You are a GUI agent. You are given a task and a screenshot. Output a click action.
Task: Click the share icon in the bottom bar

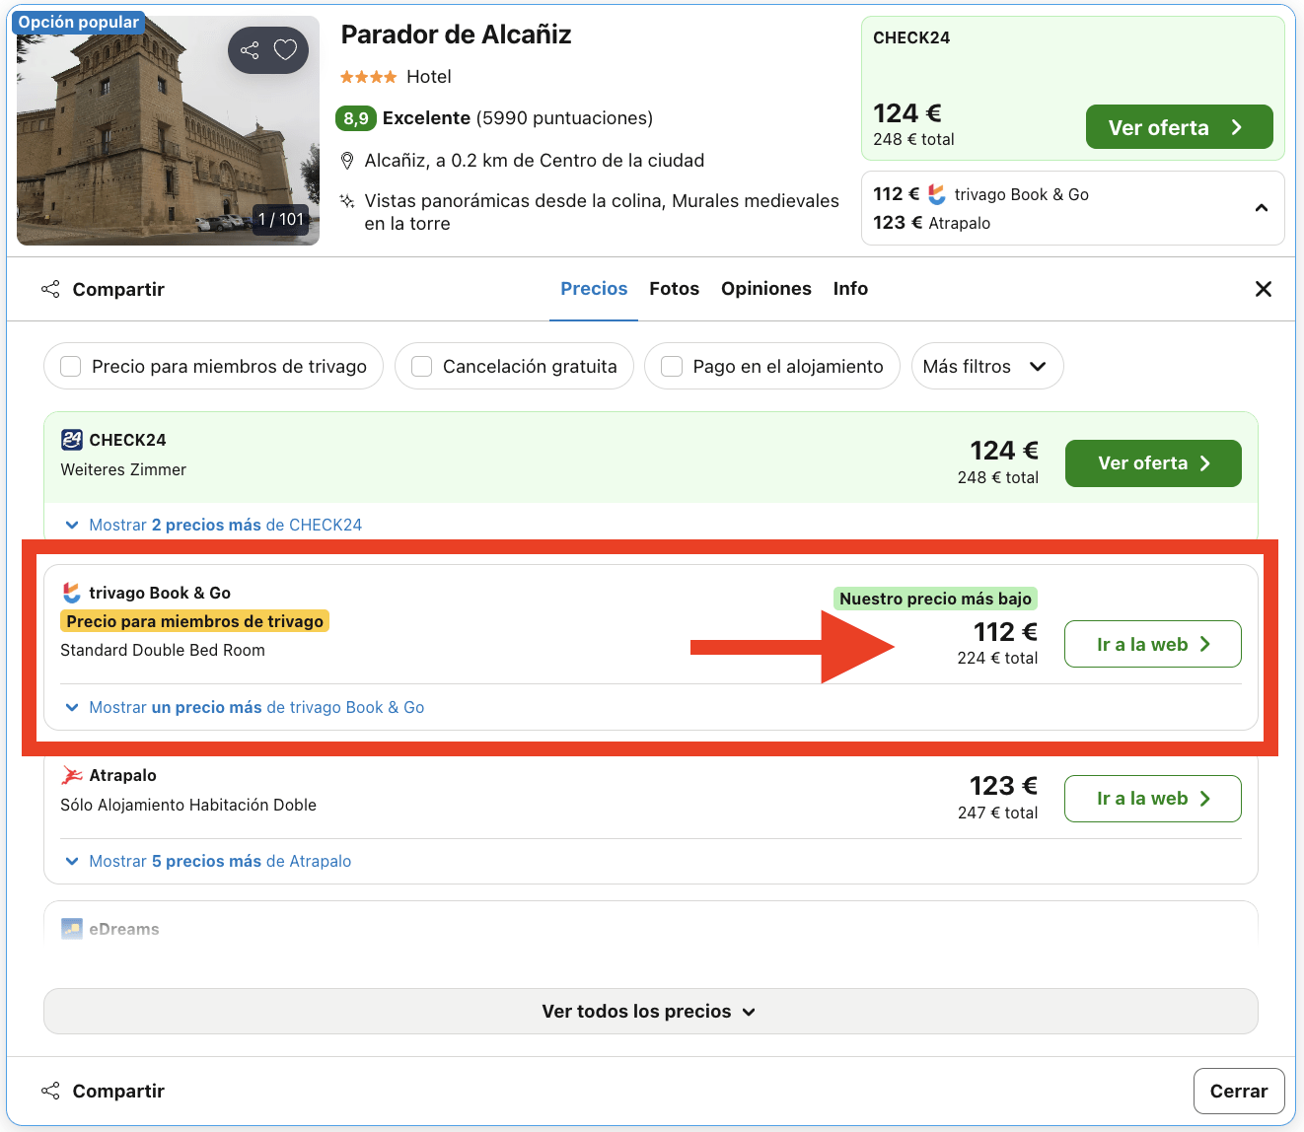tap(50, 1091)
